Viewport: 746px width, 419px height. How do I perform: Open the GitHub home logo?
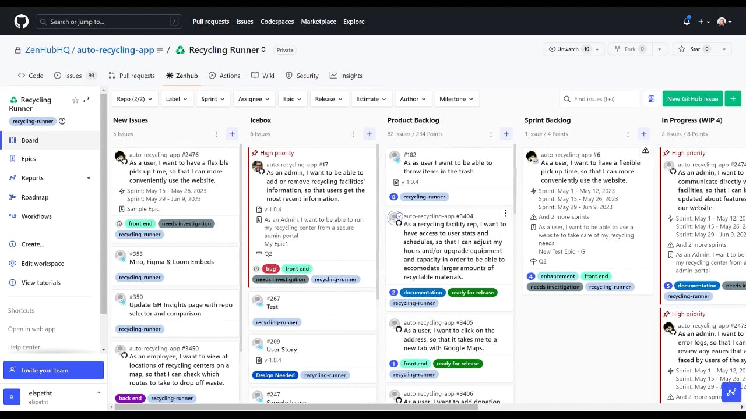coord(22,22)
